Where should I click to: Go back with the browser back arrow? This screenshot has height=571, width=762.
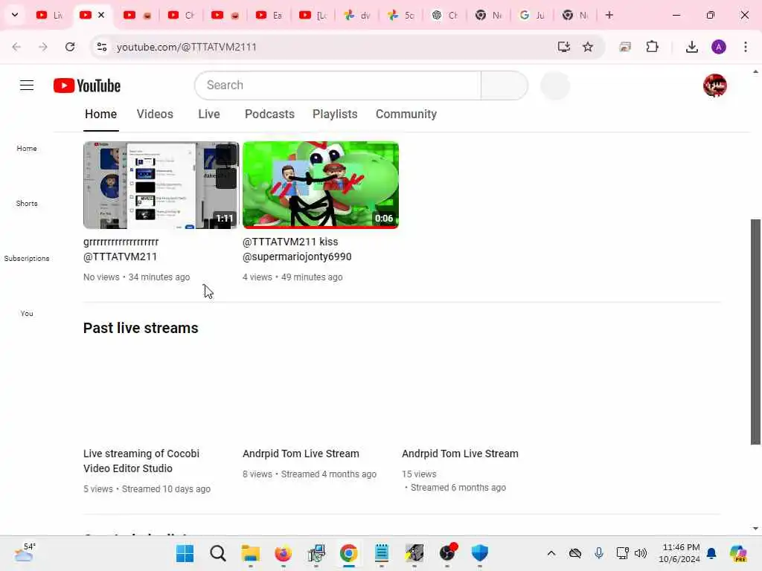click(x=16, y=47)
